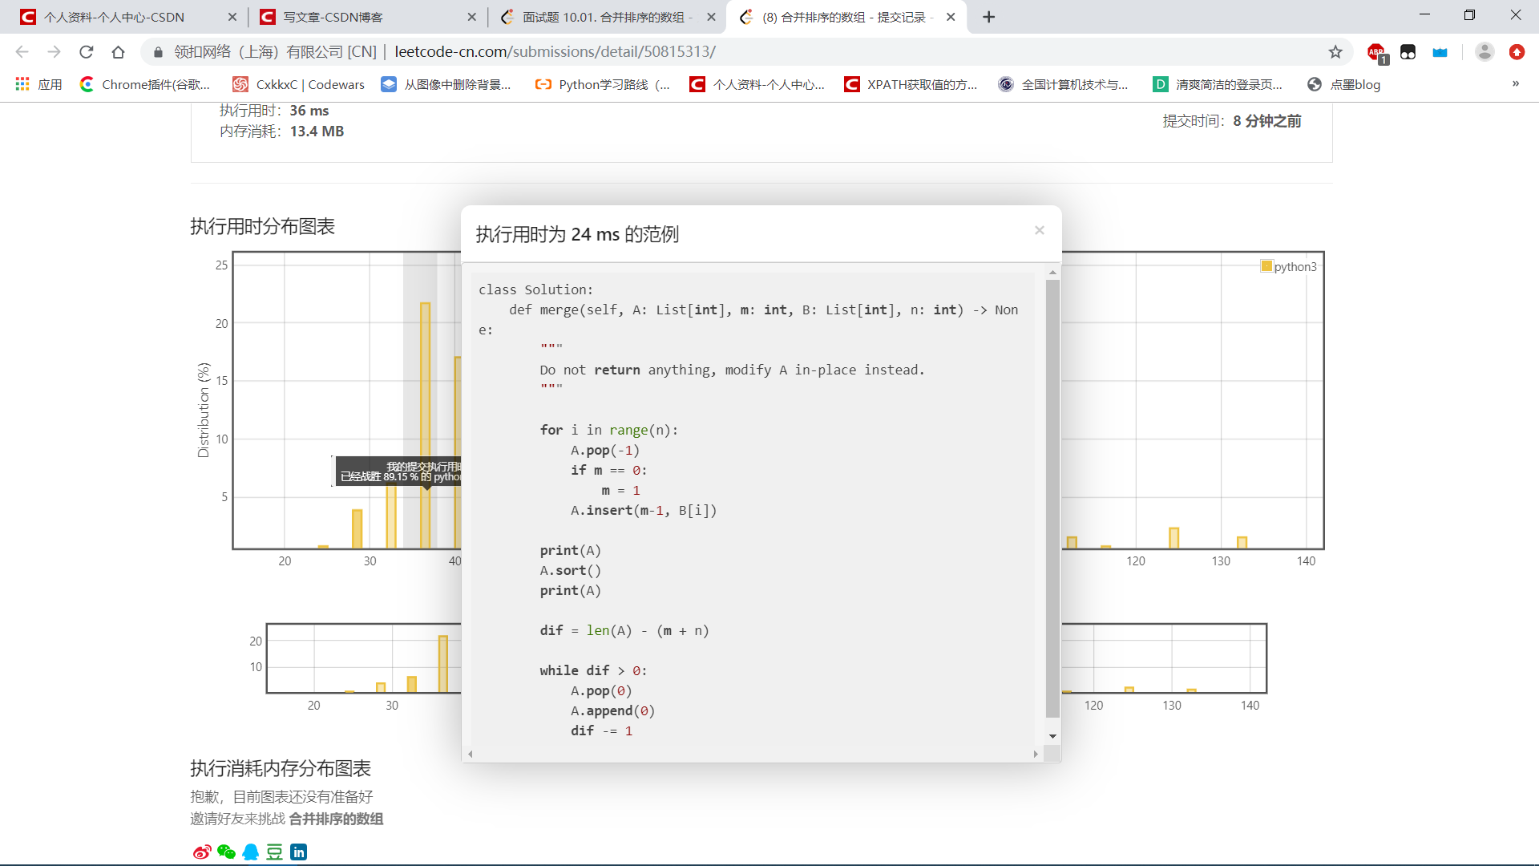Click the ABP extension icon
The height and width of the screenshot is (866, 1539).
(x=1376, y=52)
